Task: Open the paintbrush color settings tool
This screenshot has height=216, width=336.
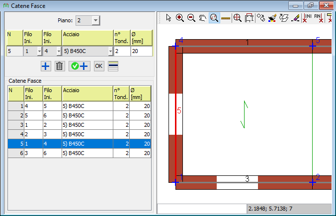Action: [x=272, y=18]
